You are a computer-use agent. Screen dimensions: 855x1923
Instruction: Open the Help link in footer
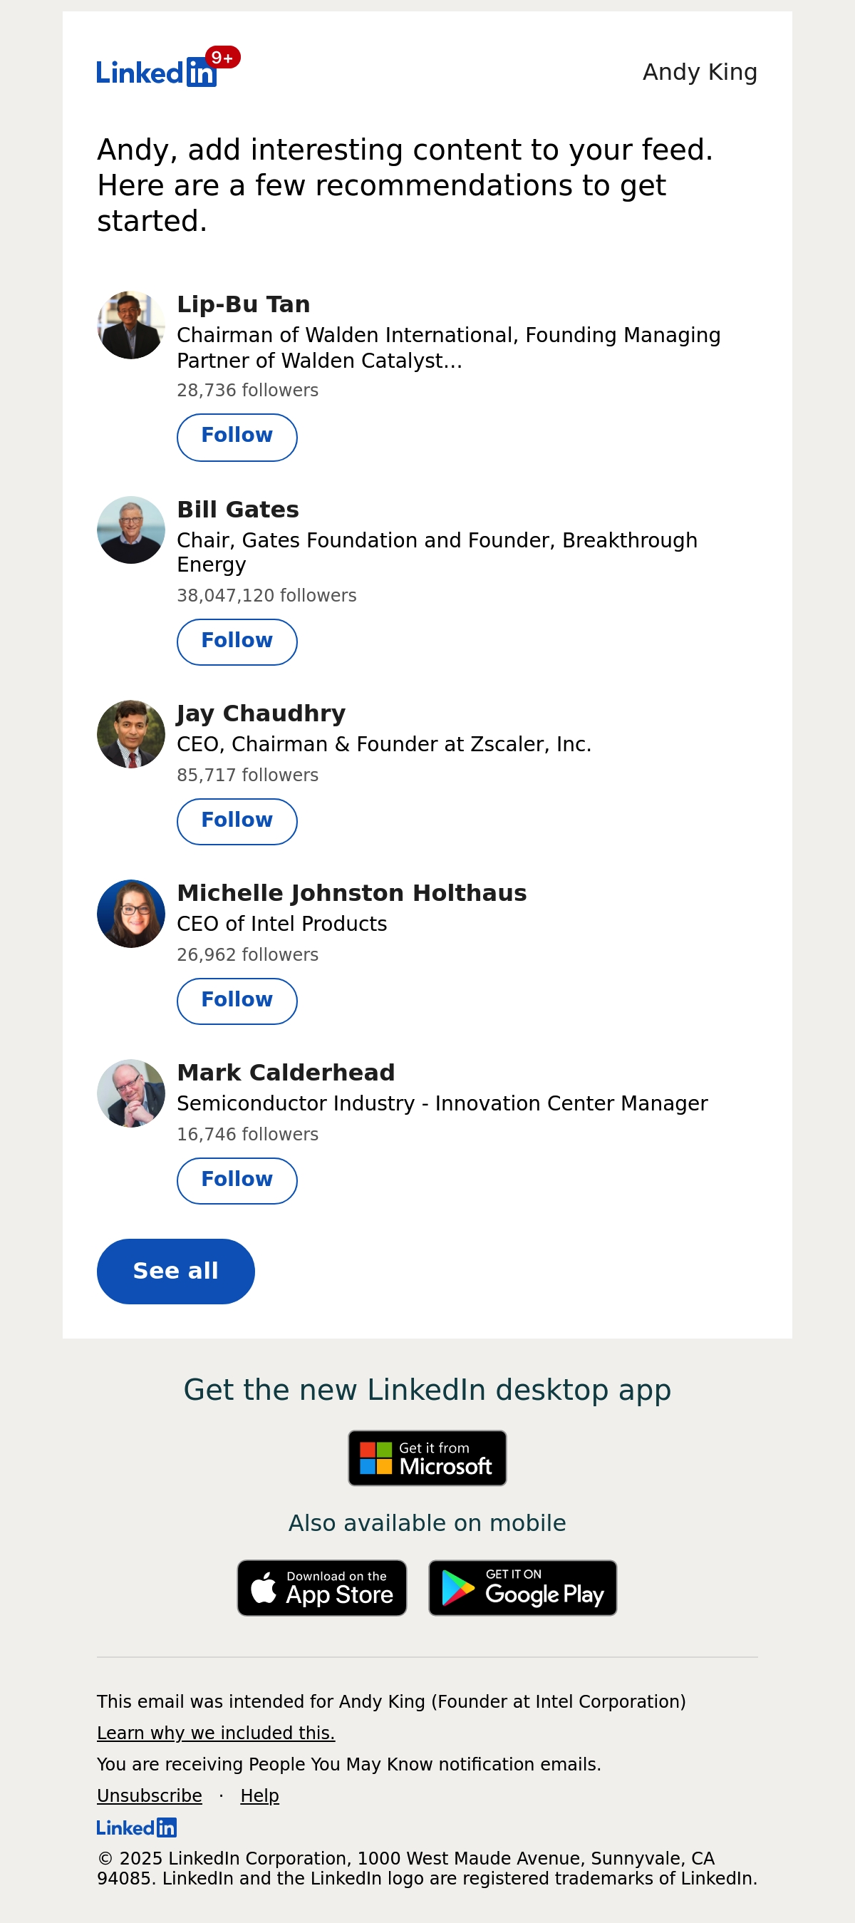tap(259, 1795)
